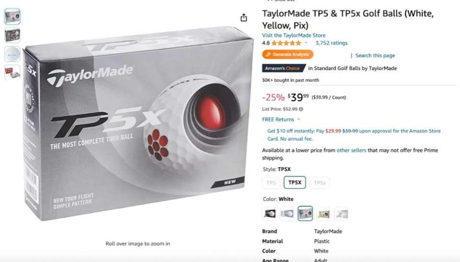View the second product box thumbnail
This screenshot has width=460, height=262.
click(x=12, y=35)
